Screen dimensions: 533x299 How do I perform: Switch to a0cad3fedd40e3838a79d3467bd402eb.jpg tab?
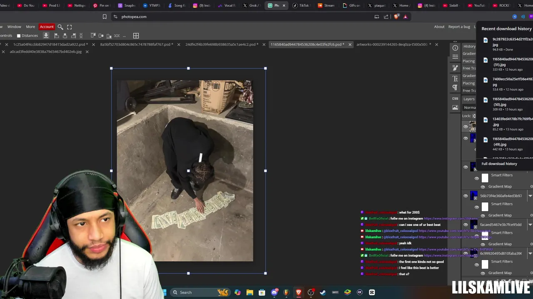coord(46,52)
